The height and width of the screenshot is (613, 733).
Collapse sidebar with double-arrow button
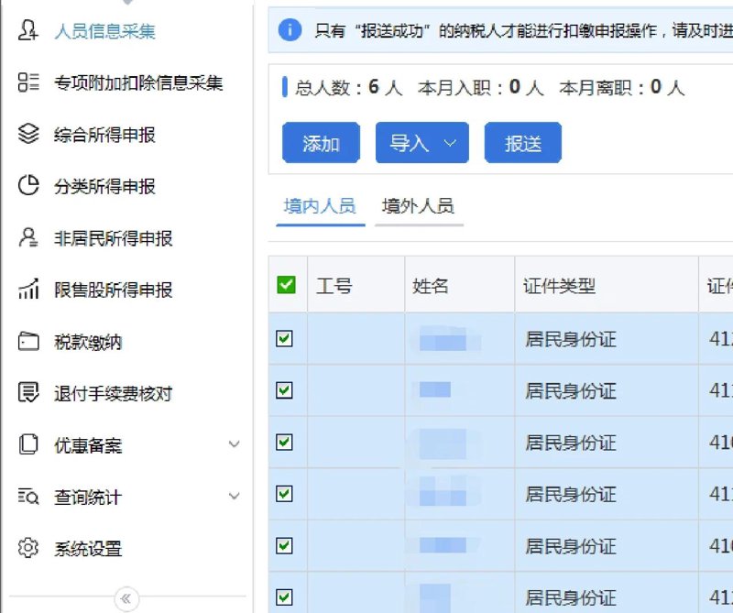tap(126, 598)
